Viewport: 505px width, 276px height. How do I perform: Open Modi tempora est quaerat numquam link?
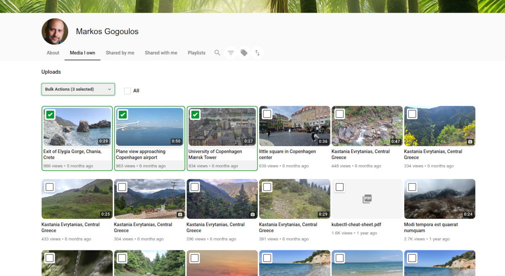click(x=431, y=227)
